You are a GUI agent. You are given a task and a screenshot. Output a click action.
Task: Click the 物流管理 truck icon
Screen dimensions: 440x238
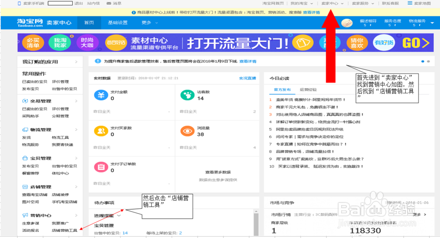click(25, 129)
